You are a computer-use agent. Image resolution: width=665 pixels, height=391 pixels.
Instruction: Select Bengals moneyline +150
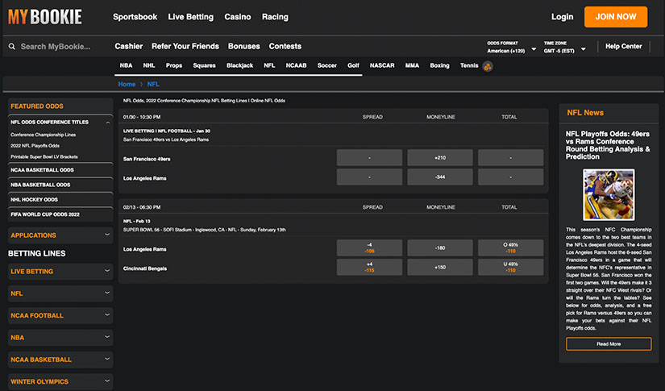pos(440,267)
